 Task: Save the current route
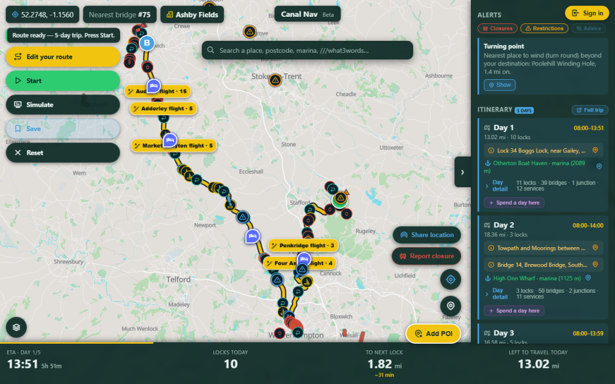[x=62, y=128]
